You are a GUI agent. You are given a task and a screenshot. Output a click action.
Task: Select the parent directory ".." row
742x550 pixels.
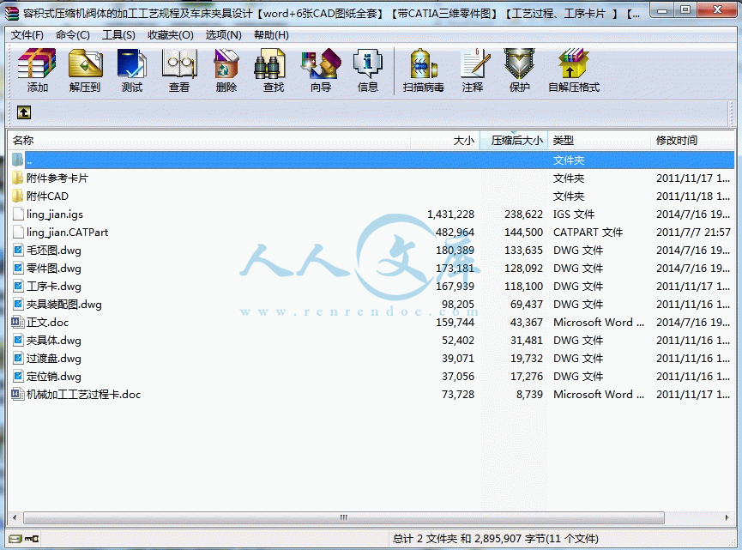pyautogui.click(x=371, y=160)
